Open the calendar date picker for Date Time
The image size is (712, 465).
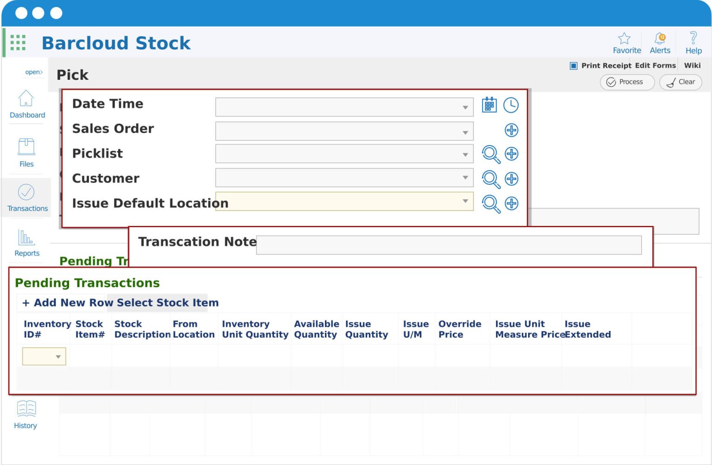[x=489, y=105]
